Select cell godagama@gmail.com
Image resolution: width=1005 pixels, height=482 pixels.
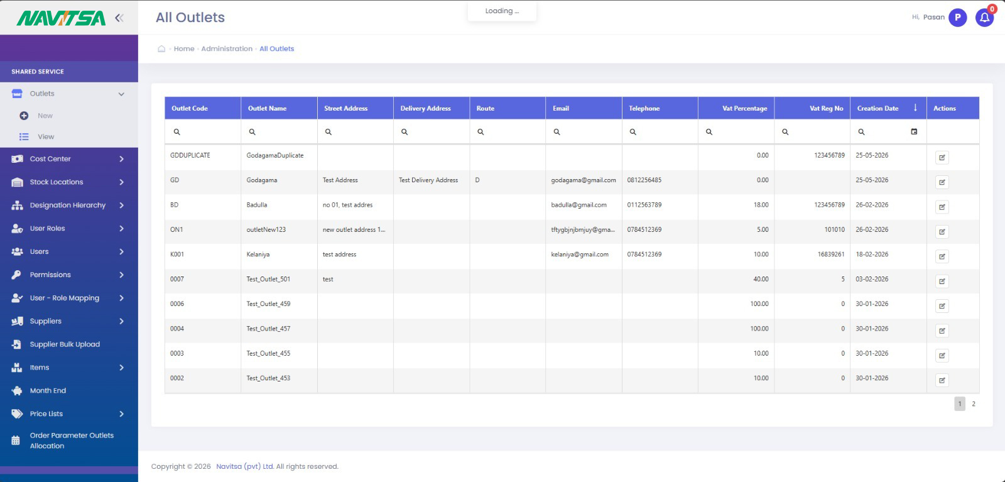tap(584, 180)
